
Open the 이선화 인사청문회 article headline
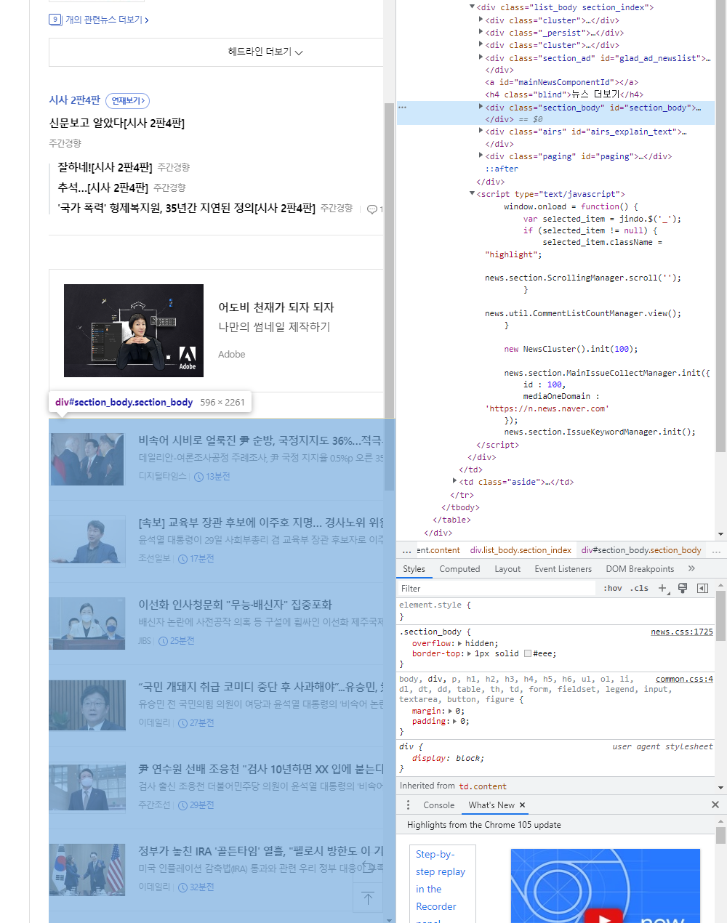point(235,605)
